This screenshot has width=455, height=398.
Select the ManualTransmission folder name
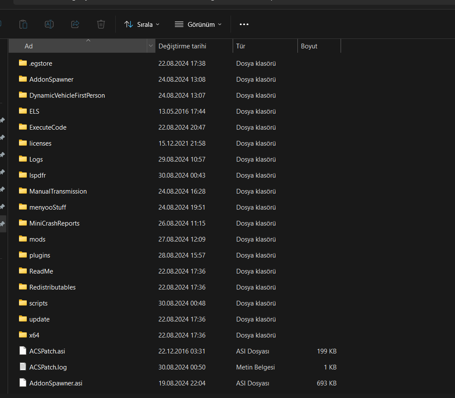click(x=58, y=191)
